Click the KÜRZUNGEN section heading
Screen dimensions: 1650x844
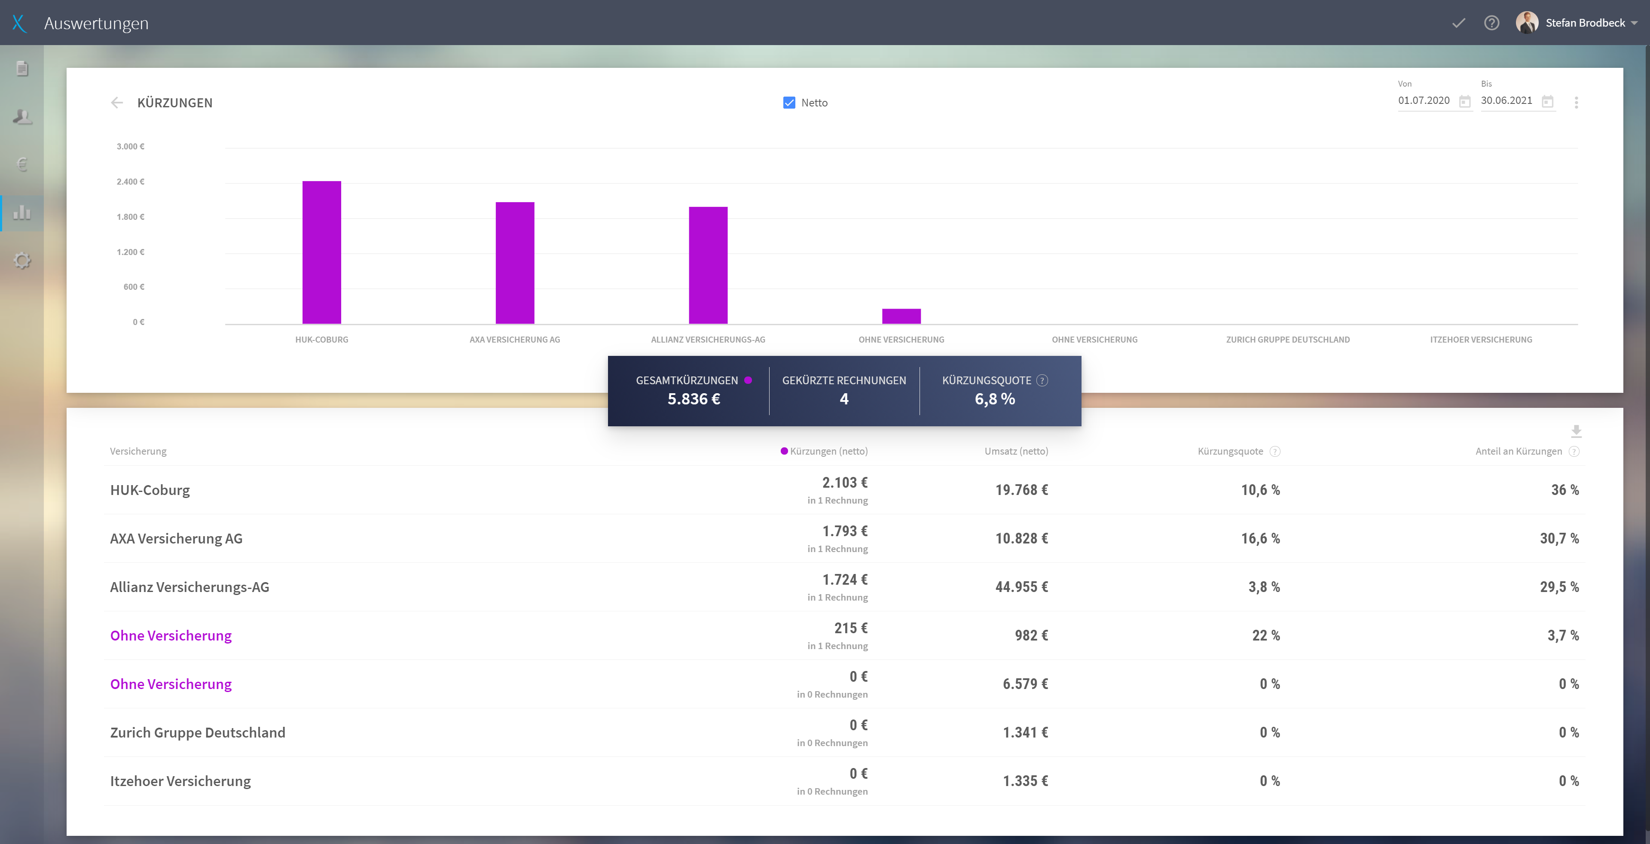coord(175,103)
